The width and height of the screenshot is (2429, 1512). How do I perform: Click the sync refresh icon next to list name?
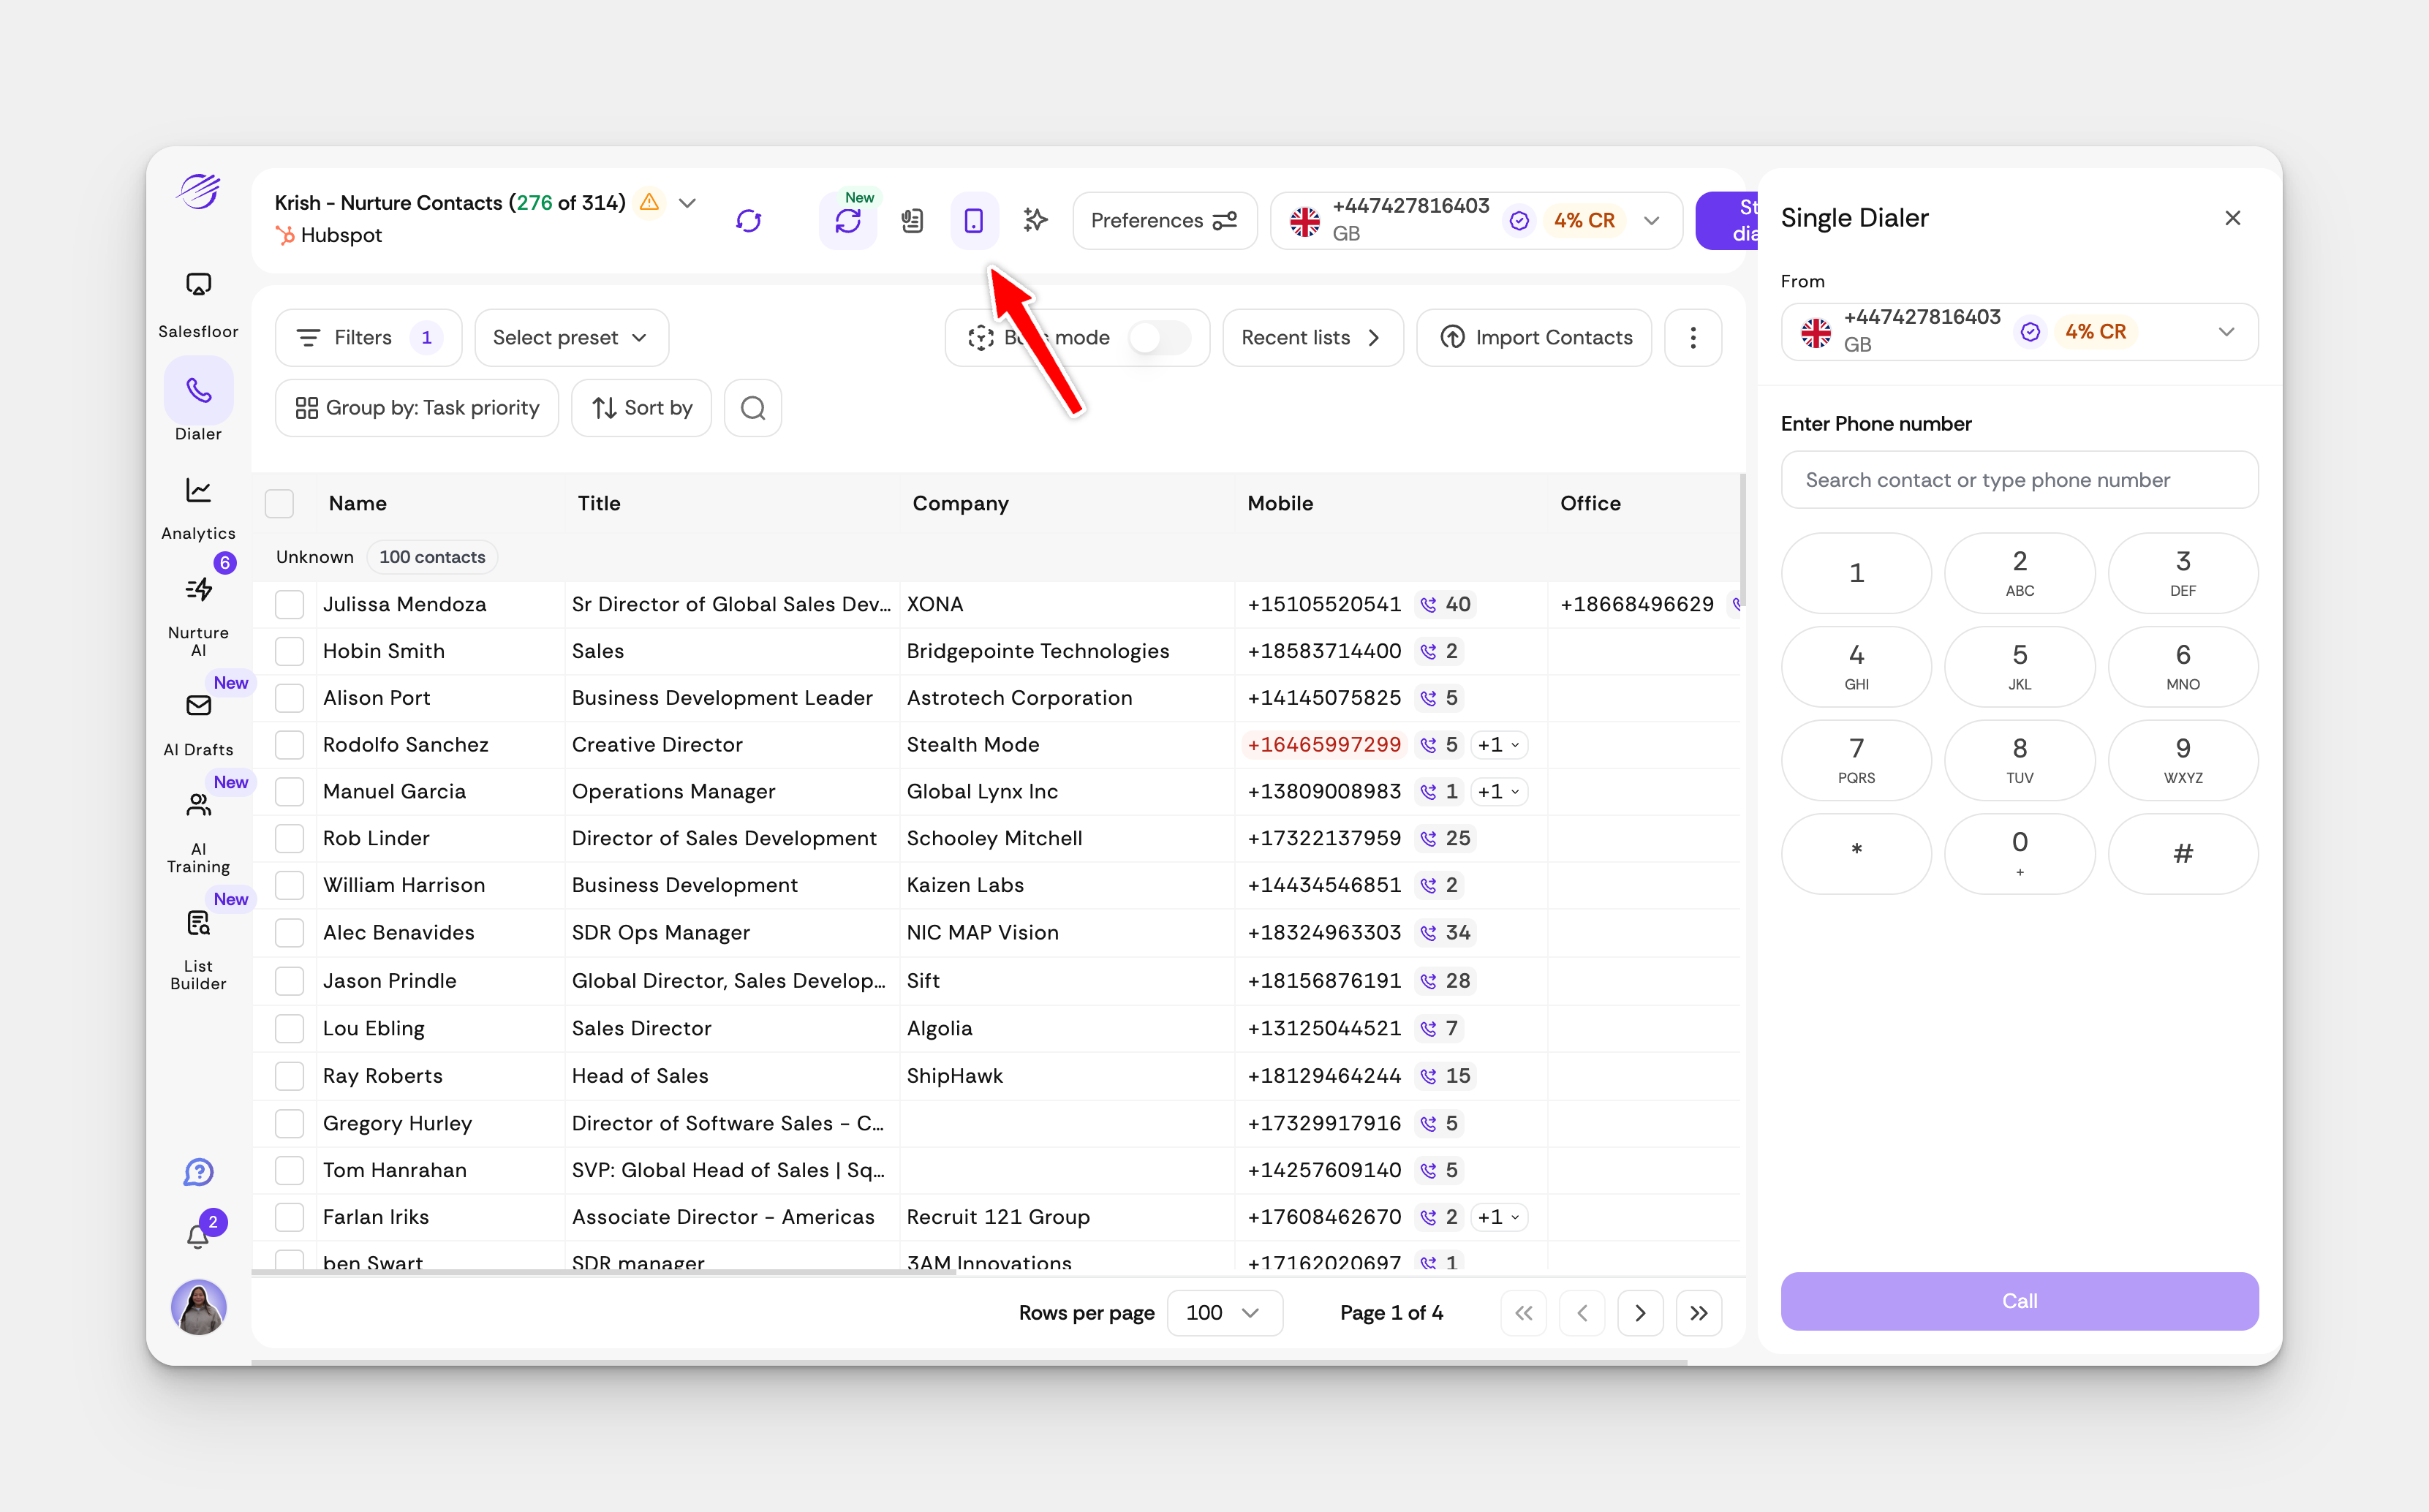(x=749, y=220)
